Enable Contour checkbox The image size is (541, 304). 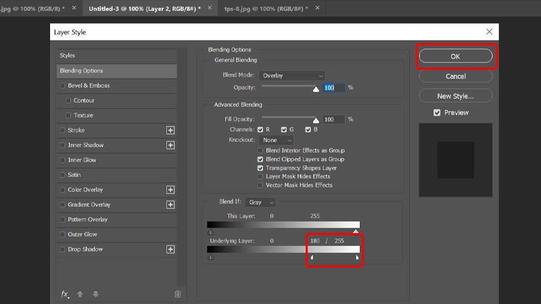(68, 100)
